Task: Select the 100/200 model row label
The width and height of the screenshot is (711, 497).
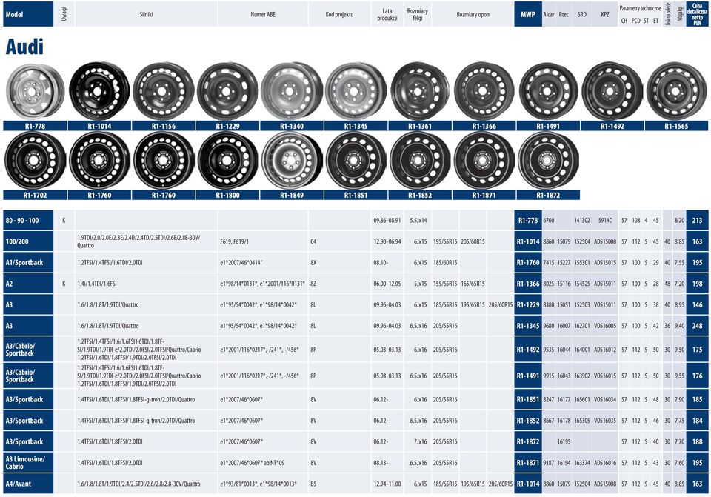Action: 28,241
